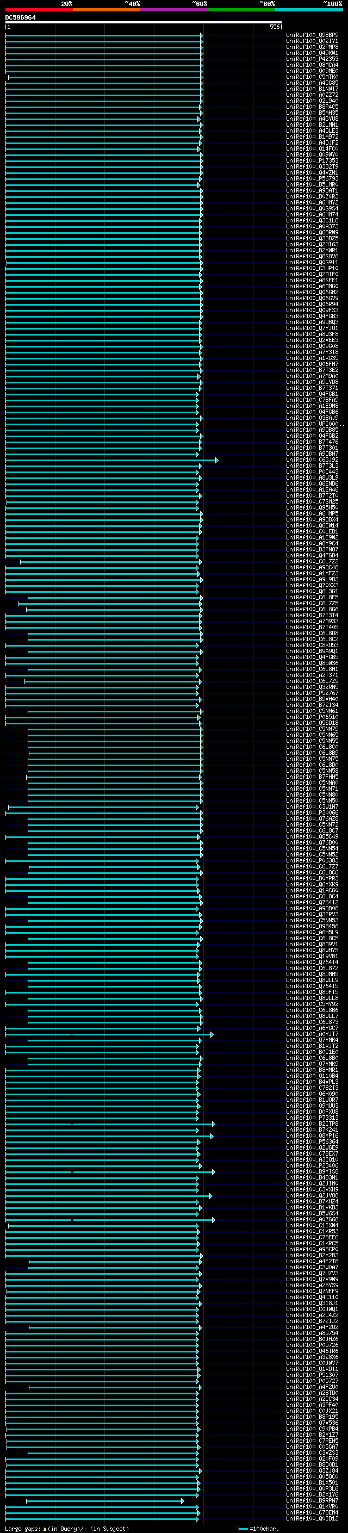Image resolution: width=348 pixels, height=1533 pixels.
Task: Click the alignment bar for C6L7Z2
Action: click(111, 562)
